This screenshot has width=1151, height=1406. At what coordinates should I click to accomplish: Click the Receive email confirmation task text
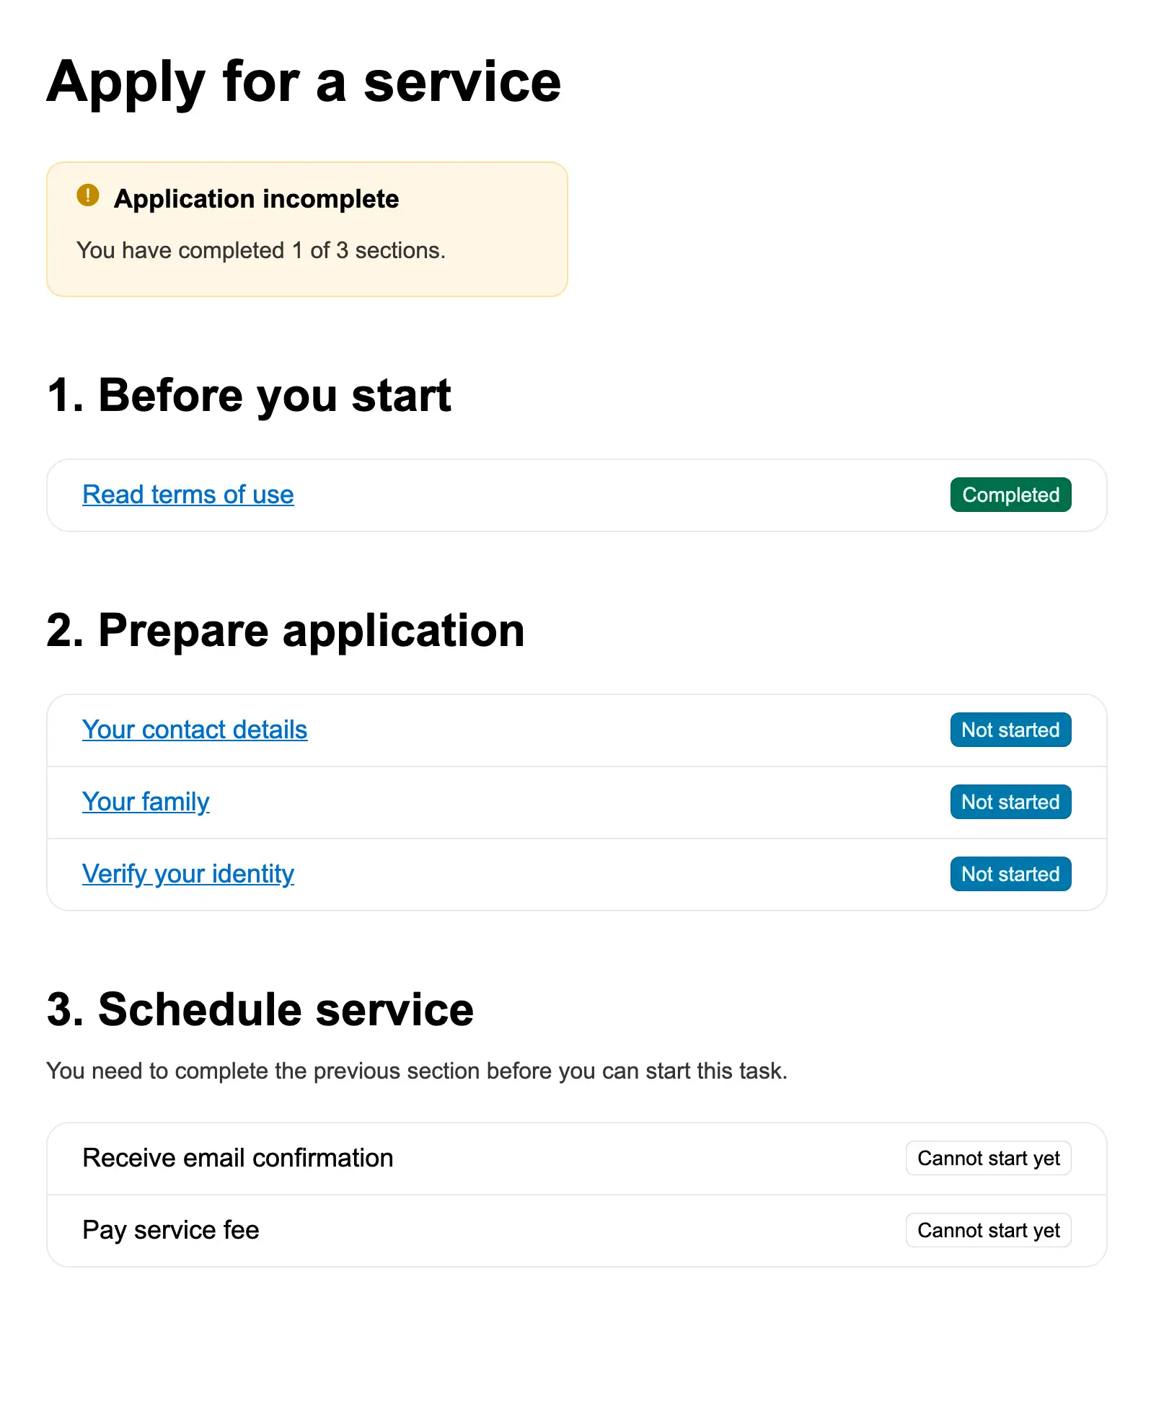(x=238, y=1158)
